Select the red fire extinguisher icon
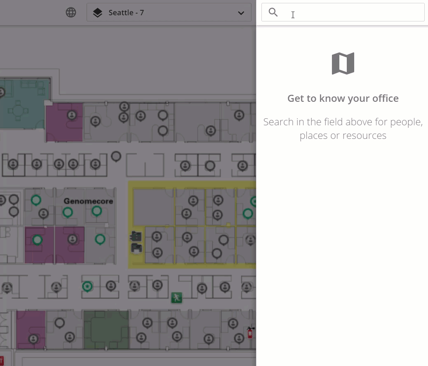Viewport: 428px width, 366px height. [x=250, y=332]
